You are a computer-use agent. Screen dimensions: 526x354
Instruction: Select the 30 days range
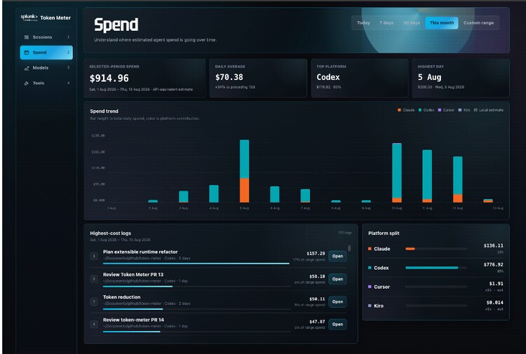click(x=412, y=23)
